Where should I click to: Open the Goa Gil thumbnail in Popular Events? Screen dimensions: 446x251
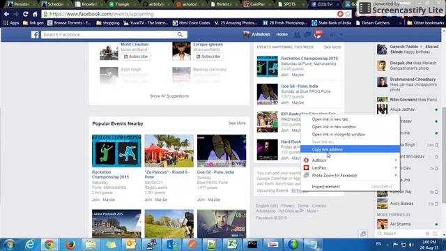point(222,151)
